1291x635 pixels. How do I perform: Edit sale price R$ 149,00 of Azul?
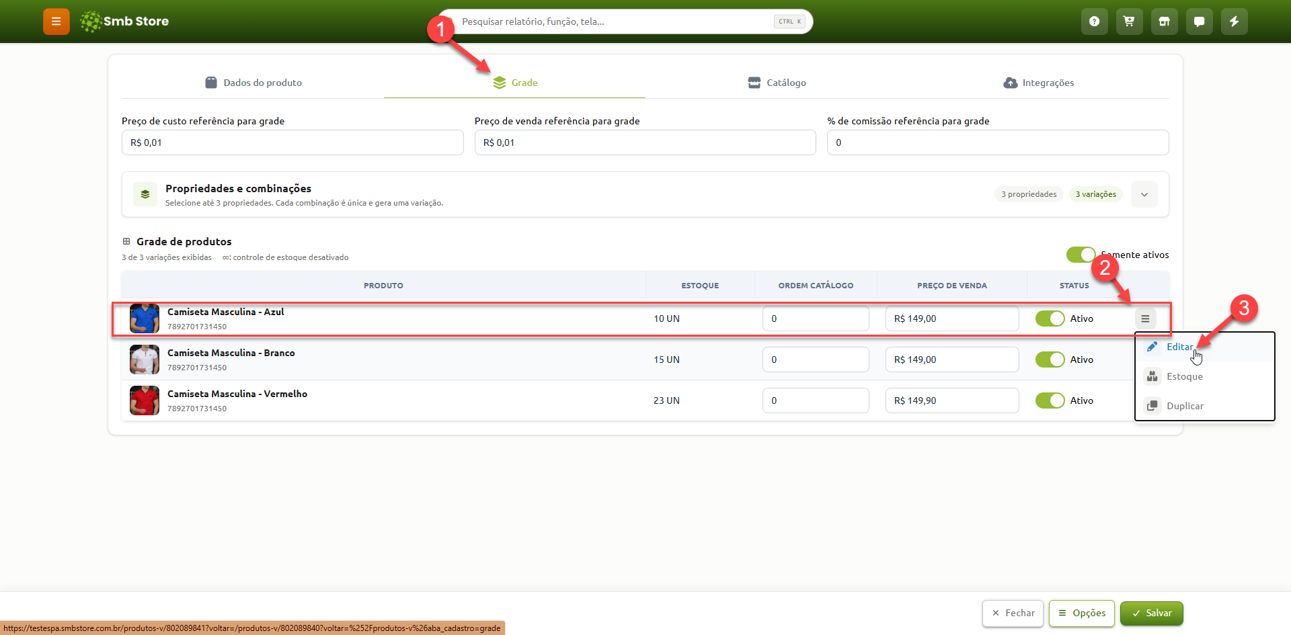952,319
